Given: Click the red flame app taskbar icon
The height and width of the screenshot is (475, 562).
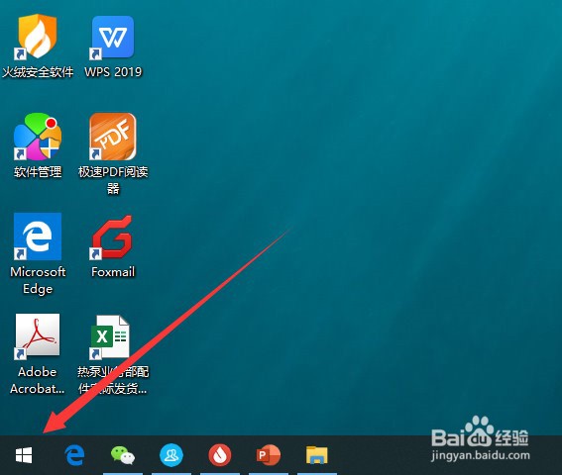Looking at the screenshot, I should (x=220, y=455).
